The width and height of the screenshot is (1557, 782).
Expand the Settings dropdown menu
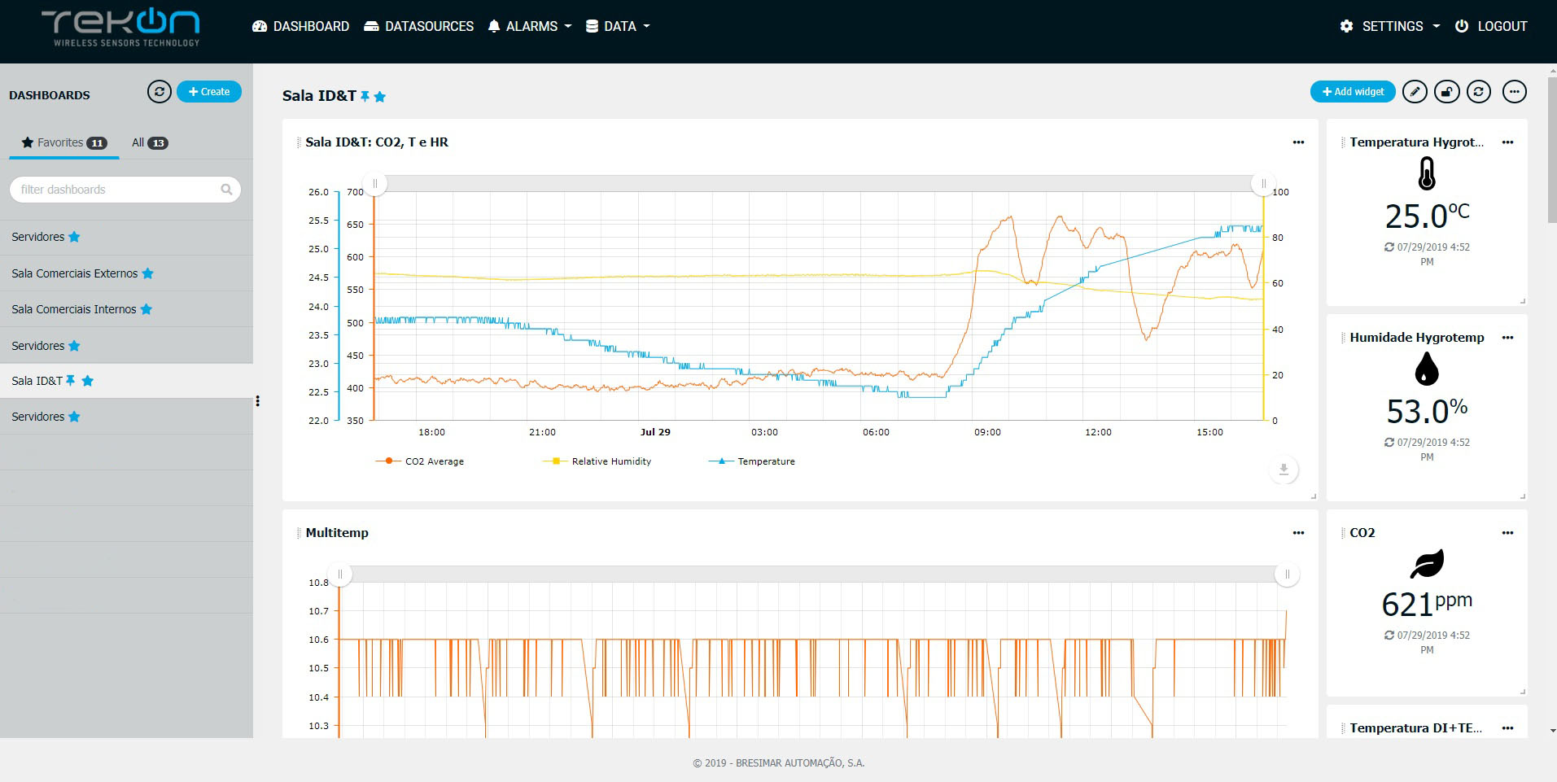pyautogui.click(x=1389, y=26)
